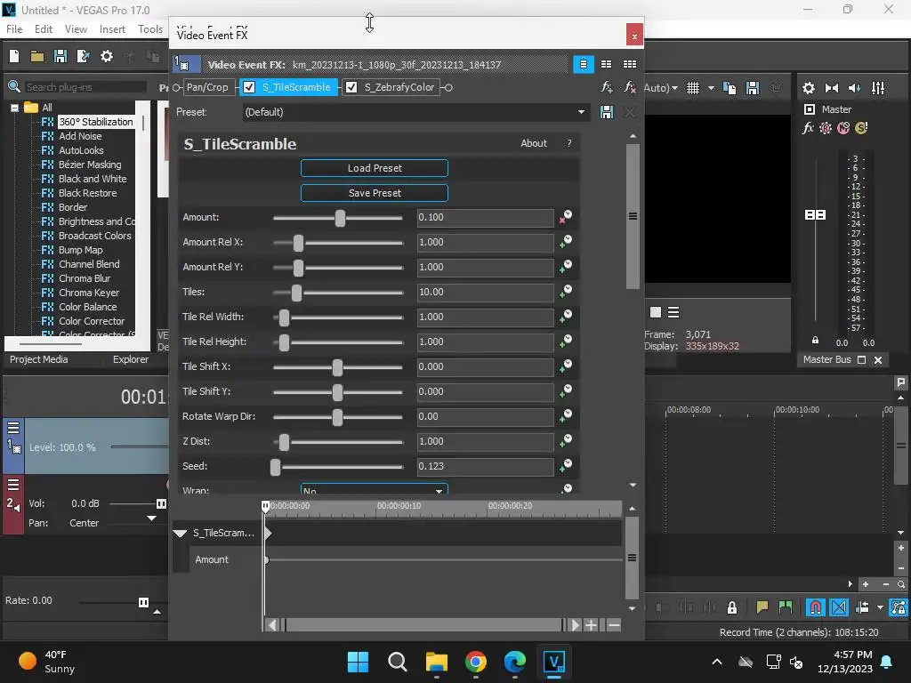Disable S_ZebrafyColor effect checkbox
911x683 pixels.
point(351,87)
